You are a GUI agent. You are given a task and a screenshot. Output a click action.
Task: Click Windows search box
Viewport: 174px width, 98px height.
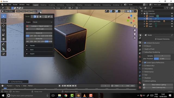28,96
